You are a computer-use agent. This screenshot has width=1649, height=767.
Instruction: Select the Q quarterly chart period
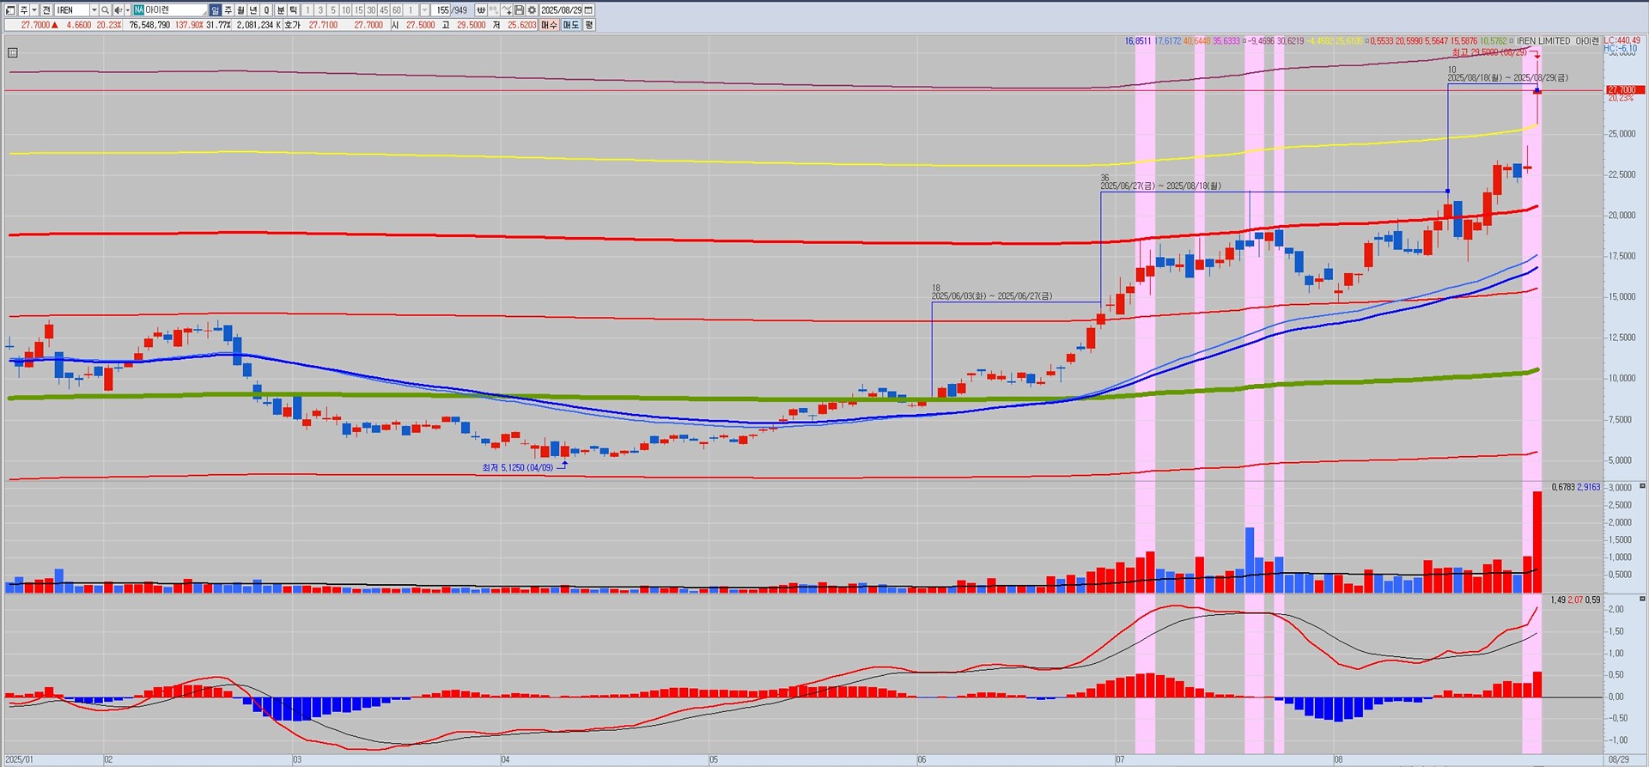[x=266, y=10]
